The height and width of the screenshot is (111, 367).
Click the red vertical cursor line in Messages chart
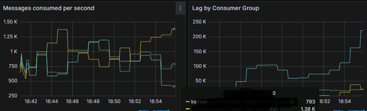(x=175, y=59)
